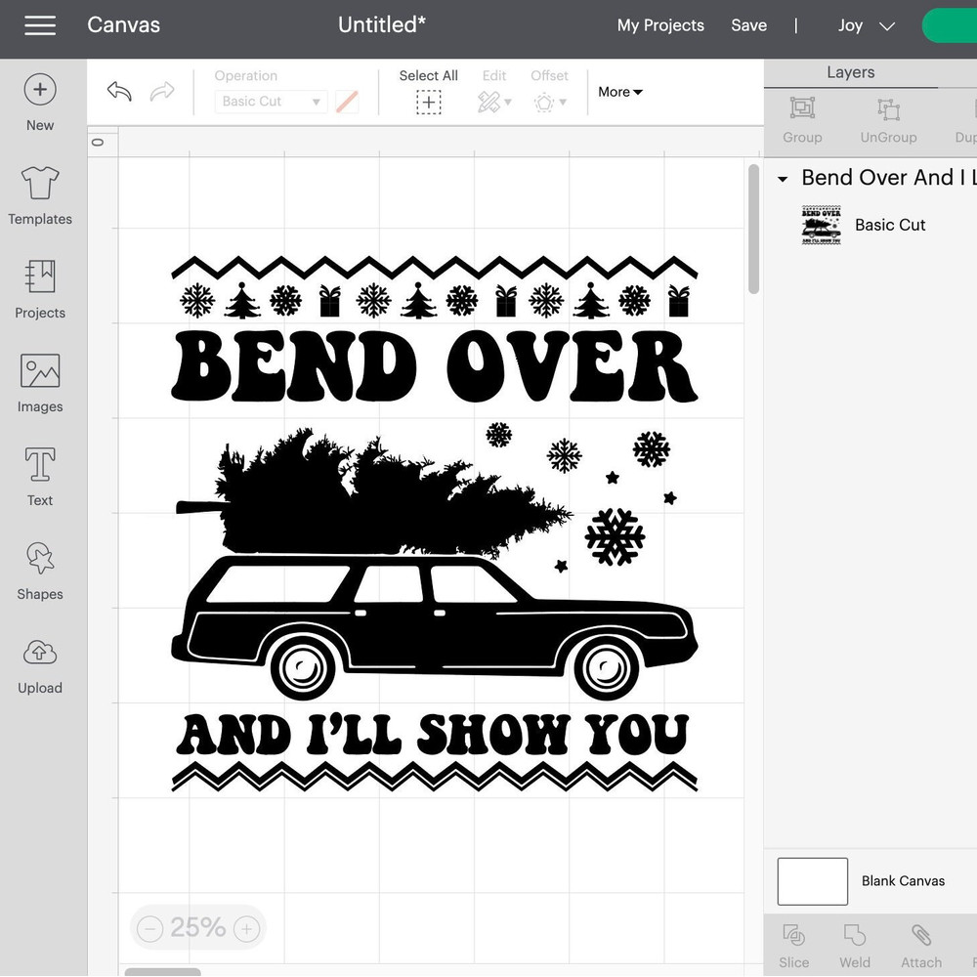The width and height of the screenshot is (977, 977).
Task: UnGroup the selected layers
Action: [887, 119]
